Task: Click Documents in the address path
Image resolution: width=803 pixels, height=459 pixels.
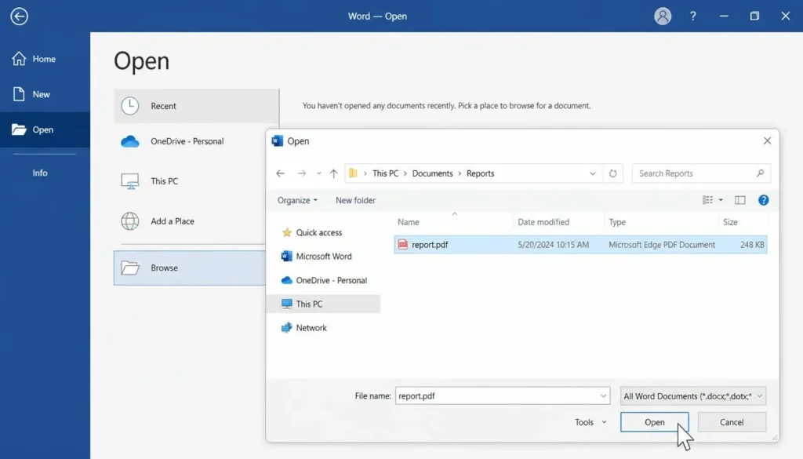Action: click(432, 173)
